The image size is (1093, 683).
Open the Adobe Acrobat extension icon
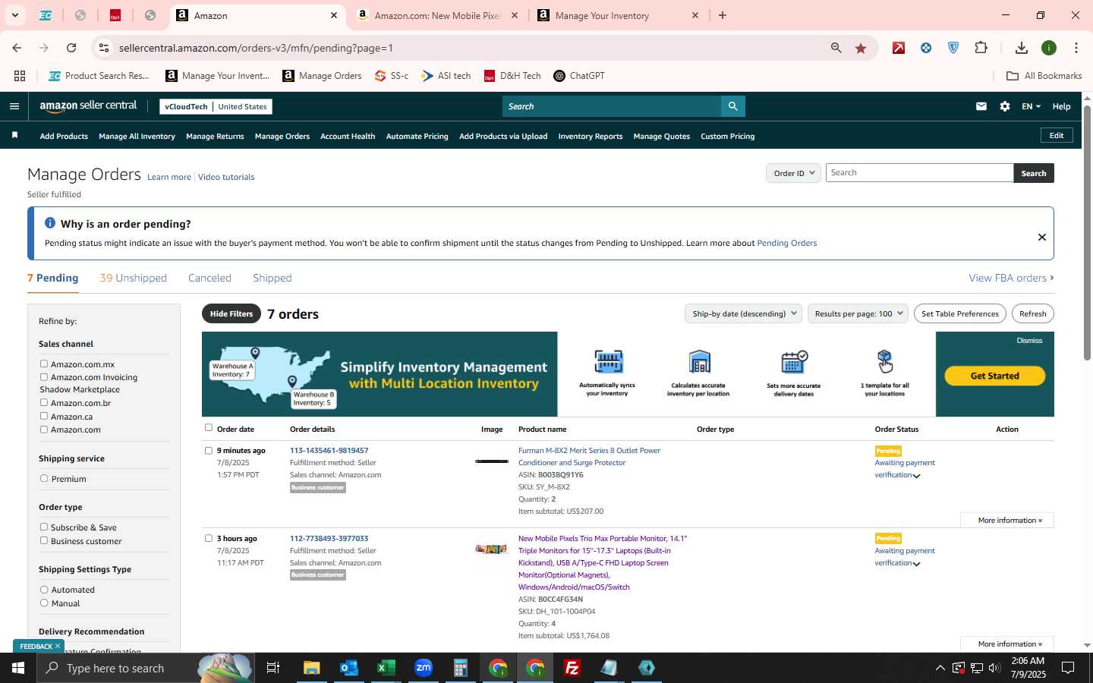(x=899, y=48)
